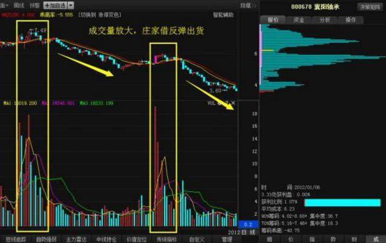The width and height of the screenshot is (386, 243).
Task: Open the 操作 tab
Action: coord(350,20)
